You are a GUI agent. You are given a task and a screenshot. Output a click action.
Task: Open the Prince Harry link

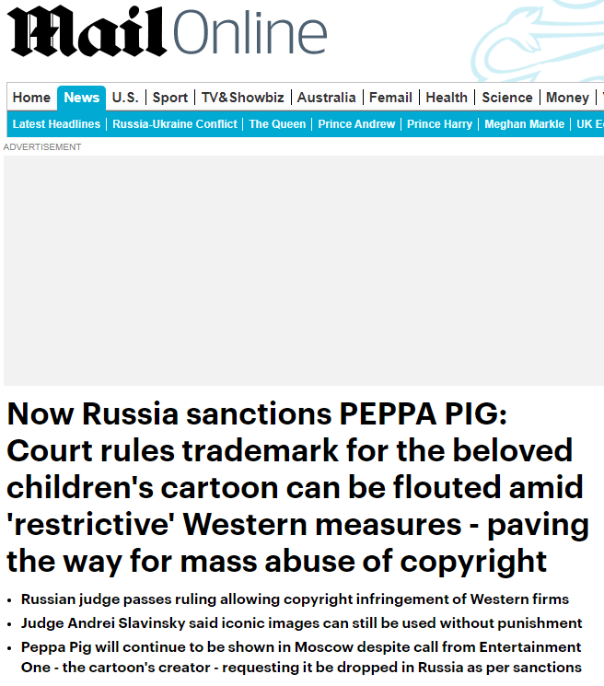(x=439, y=124)
